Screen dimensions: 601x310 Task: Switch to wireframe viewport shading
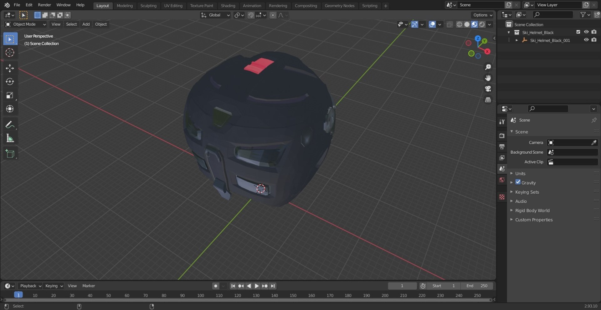(x=459, y=24)
